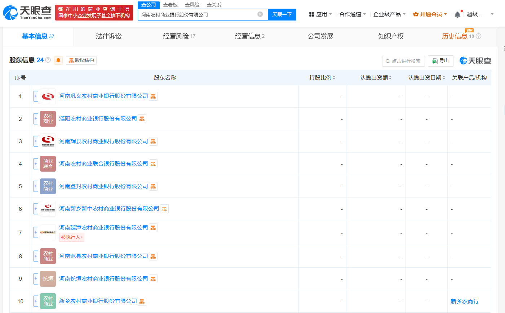Viewport: 505px width, 313px height.
Task: Click the TianYanCha logo at top left
Action: (x=27, y=13)
